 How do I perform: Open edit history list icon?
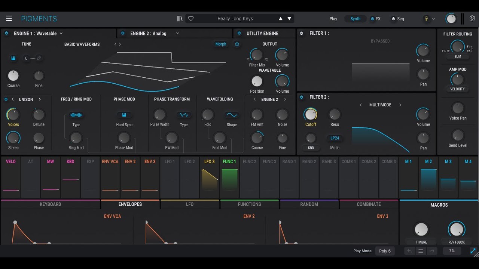coord(421,251)
